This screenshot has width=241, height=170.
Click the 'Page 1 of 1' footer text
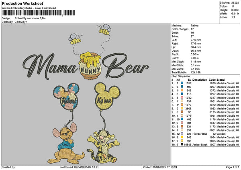tap(233, 167)
